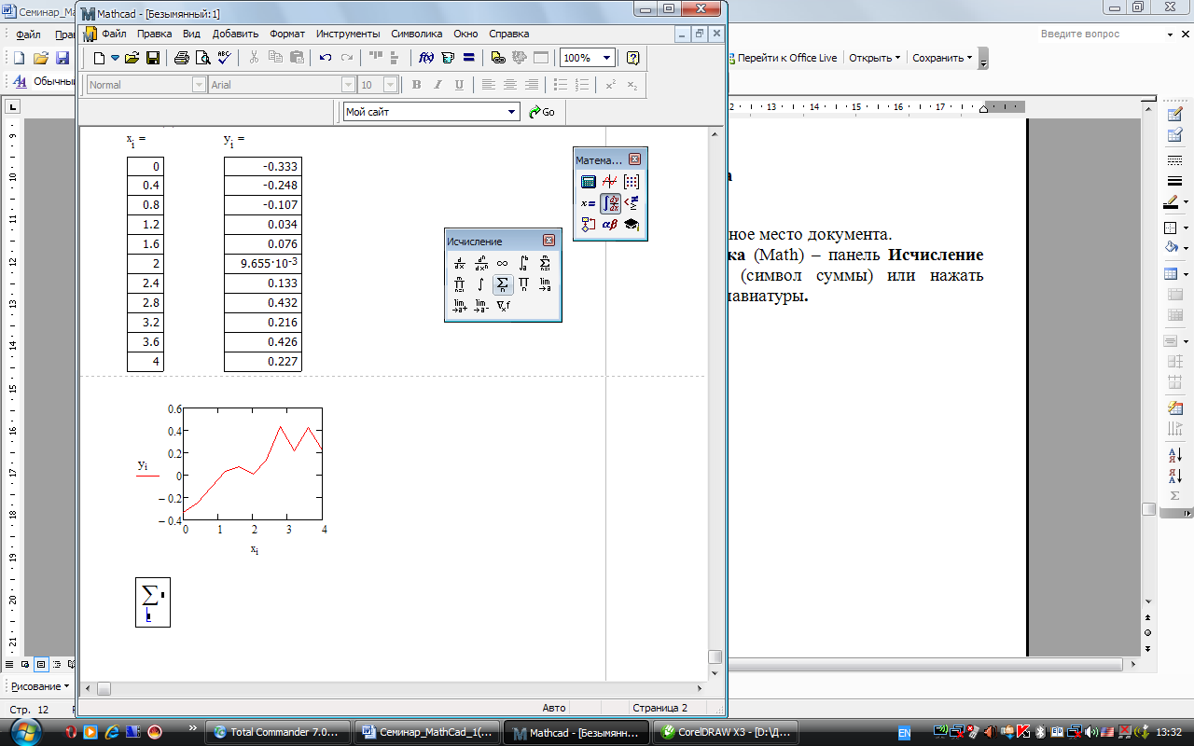Click Сохранить dropdown in Word window

942,58
